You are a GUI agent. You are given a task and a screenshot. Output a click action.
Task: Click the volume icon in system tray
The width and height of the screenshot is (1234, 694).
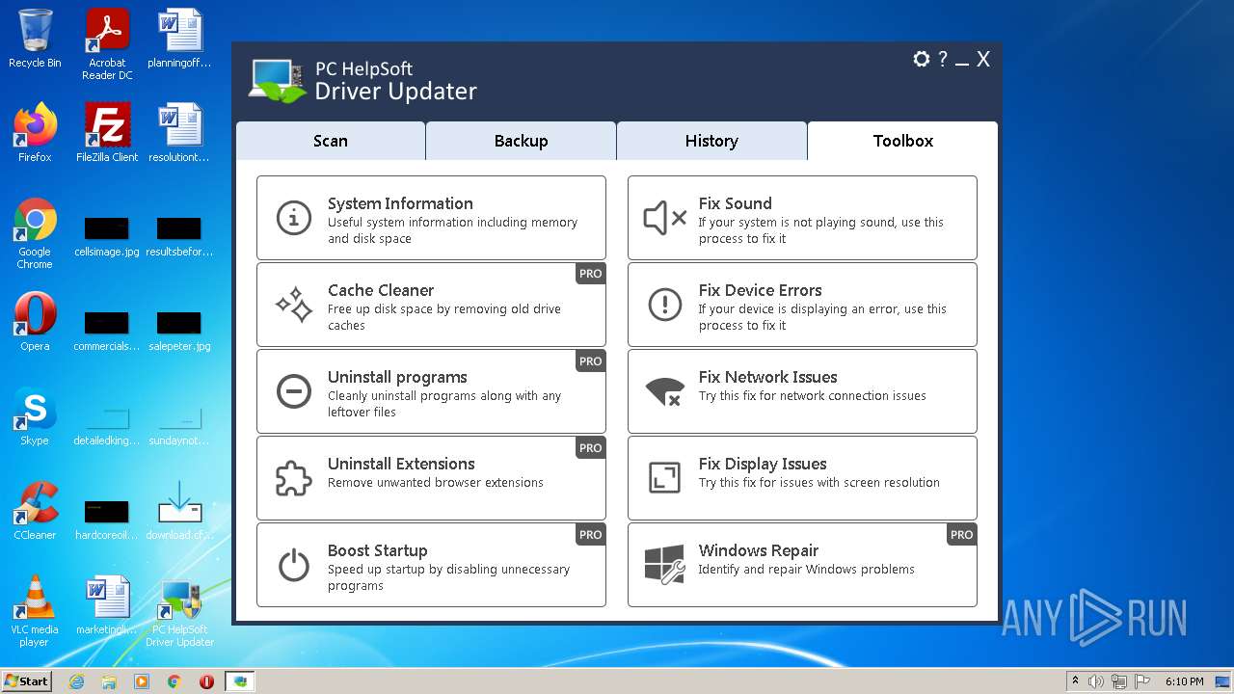coord(1096,681)
